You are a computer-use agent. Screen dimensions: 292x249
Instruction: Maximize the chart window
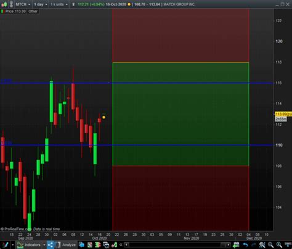[282, 4]
